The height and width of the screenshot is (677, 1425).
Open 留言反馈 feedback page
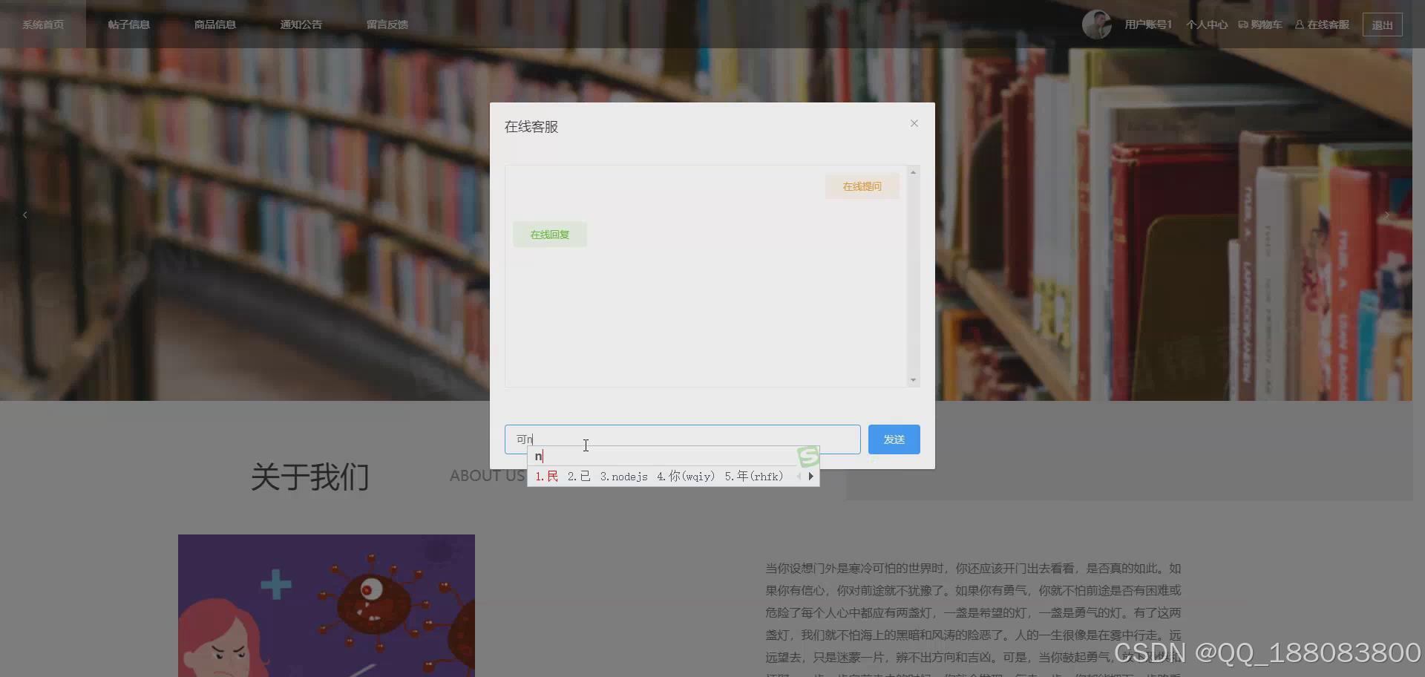pyautogui.click(x=387, y=24)
